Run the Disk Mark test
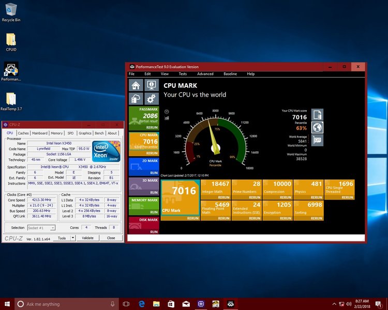 pos(154,232)
